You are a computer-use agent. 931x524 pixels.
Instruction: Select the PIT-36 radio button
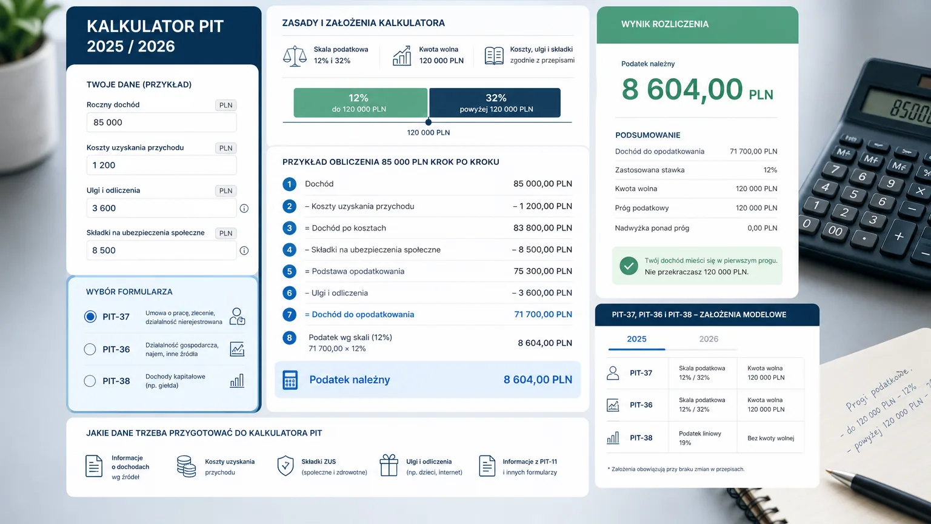[90, 349]
